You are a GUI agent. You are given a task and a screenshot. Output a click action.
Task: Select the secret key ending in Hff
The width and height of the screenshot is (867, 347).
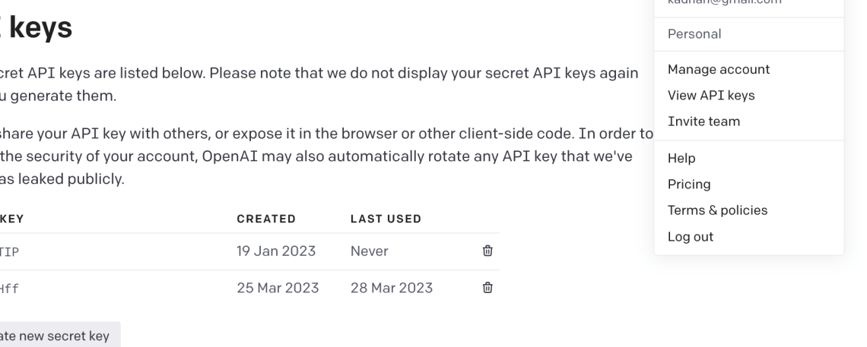(9, 289)
